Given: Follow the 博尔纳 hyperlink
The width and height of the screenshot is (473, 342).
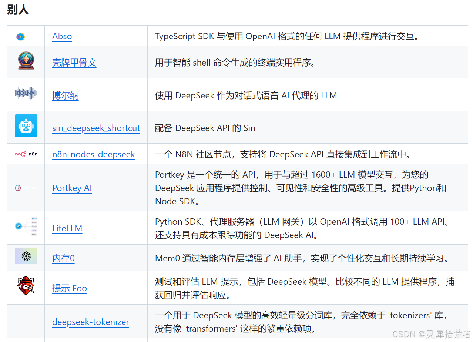Looking at the screenshot, I should click(x=65, y=95).
